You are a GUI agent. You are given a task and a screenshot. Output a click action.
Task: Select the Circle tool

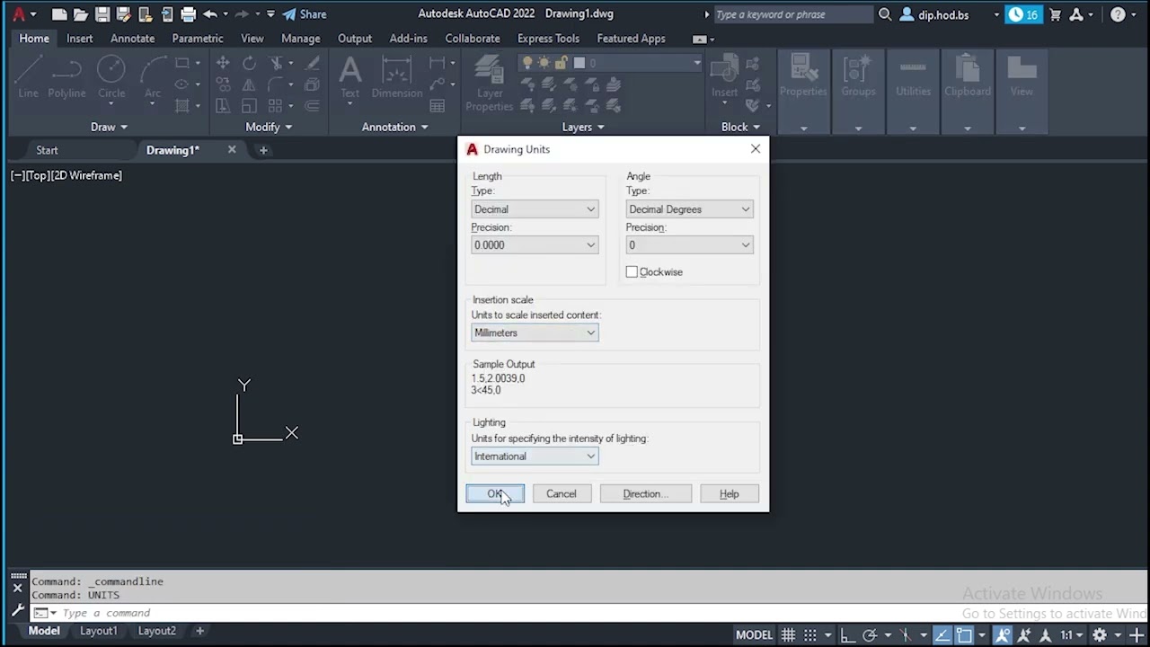point(111,76)
